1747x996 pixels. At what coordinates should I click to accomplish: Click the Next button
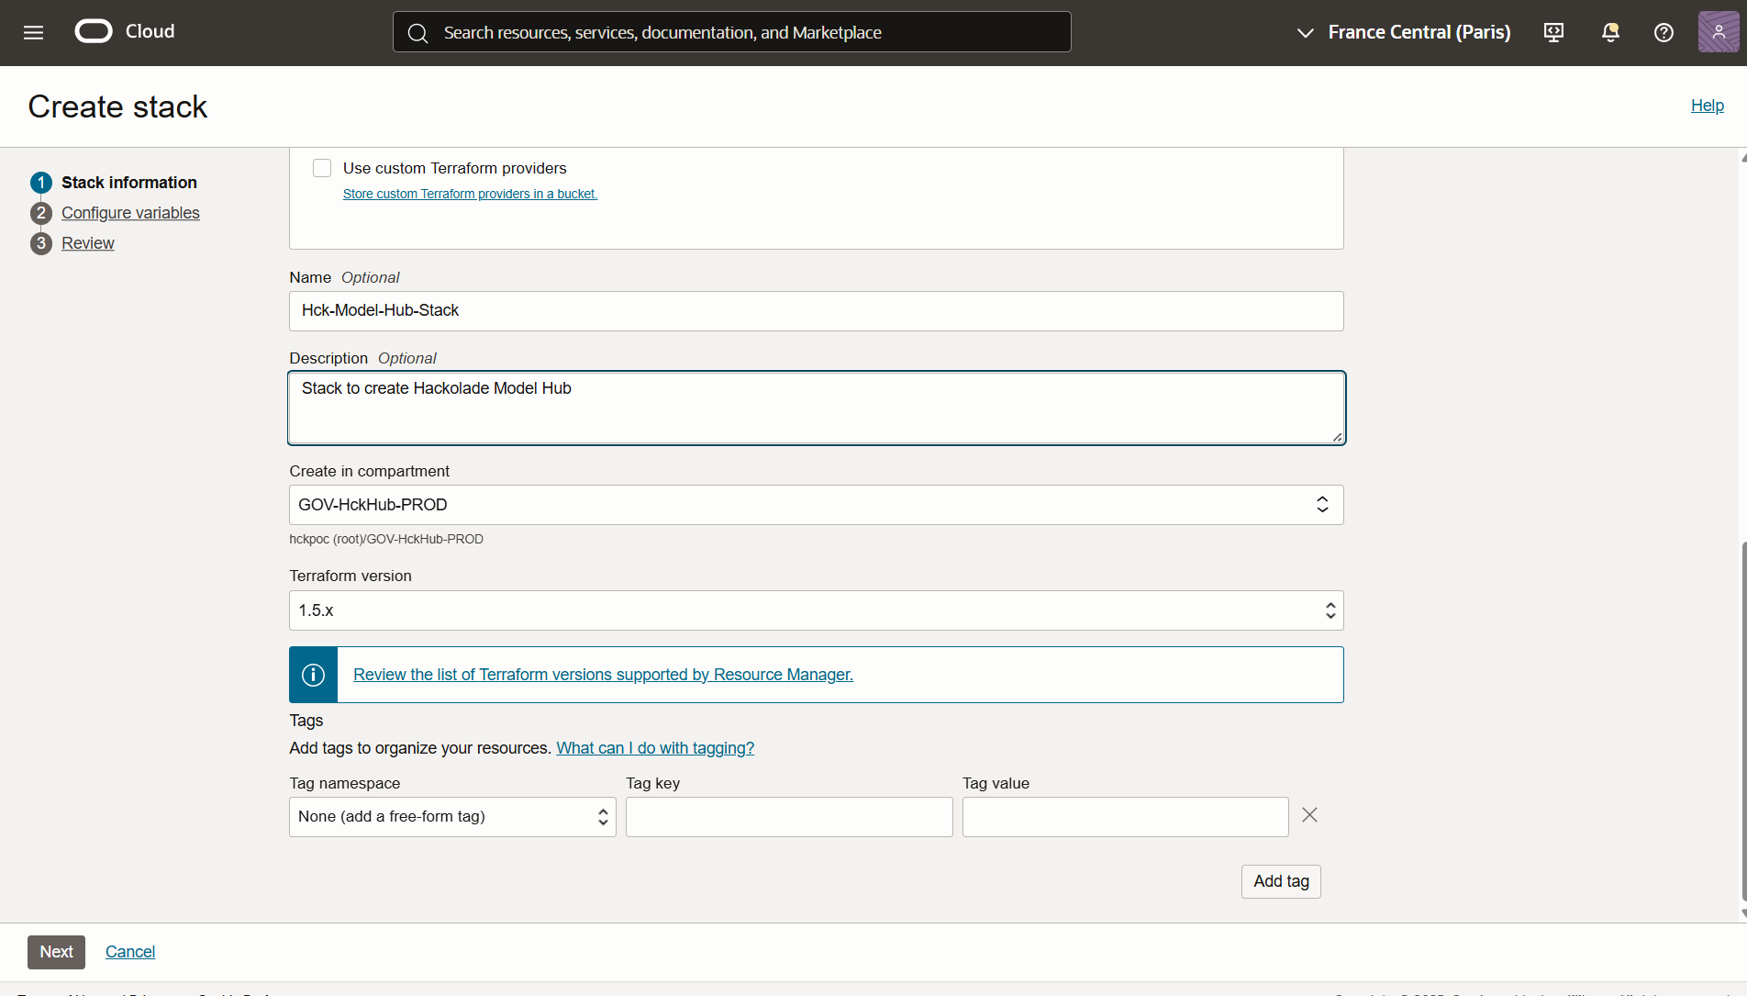pyautogui.click(x=56, y=952)
